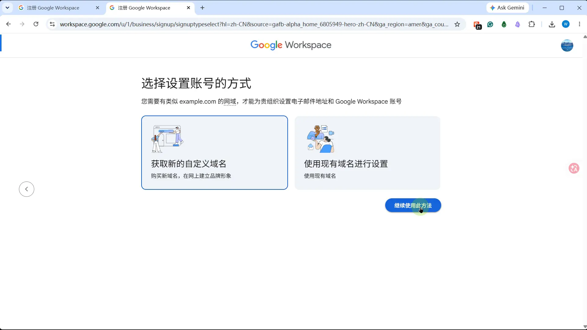Image resolution: width=587 pixels, height=330 pixels.
Task: Click the new custom domain illustration
Action: (167, 139)
